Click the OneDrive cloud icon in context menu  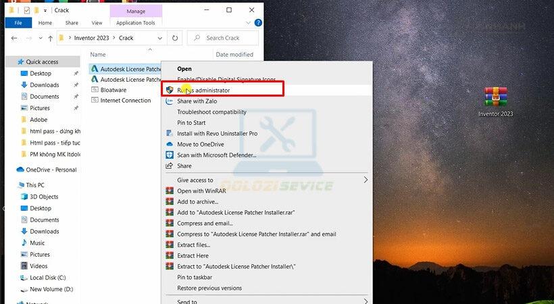[x=170, y=145]
